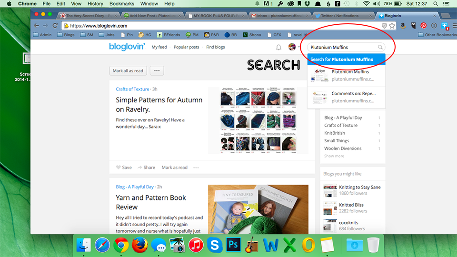
Task: Share the Simple Patterns for Autumn post
Action: (x=146, y=167)
